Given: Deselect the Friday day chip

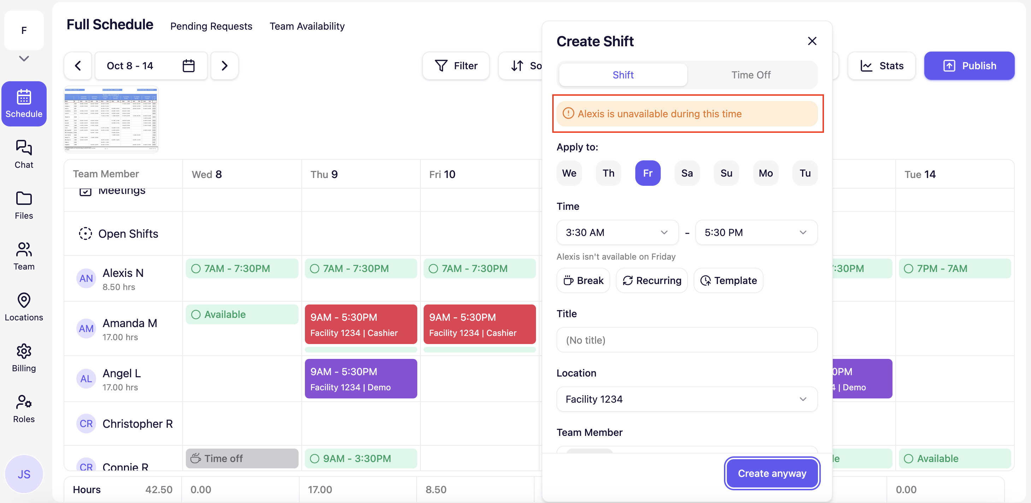Looking at the screenshot, I should (647, 173).
